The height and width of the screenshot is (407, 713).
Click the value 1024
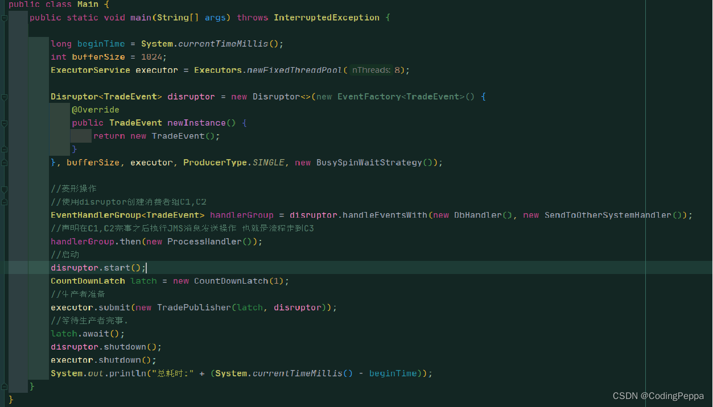pos(151,57)
